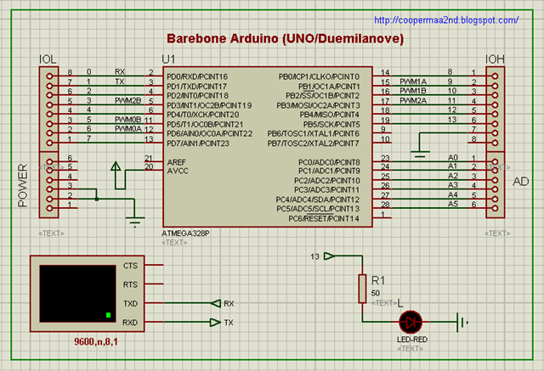Click the PWM2B wire label

[x=127, y=100]
